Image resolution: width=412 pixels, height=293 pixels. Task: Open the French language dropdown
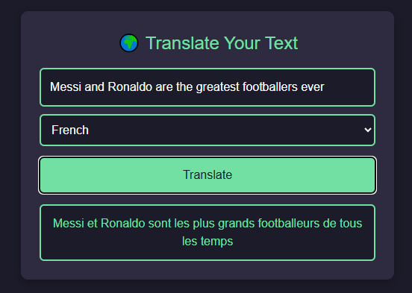[x=207, y=130]
